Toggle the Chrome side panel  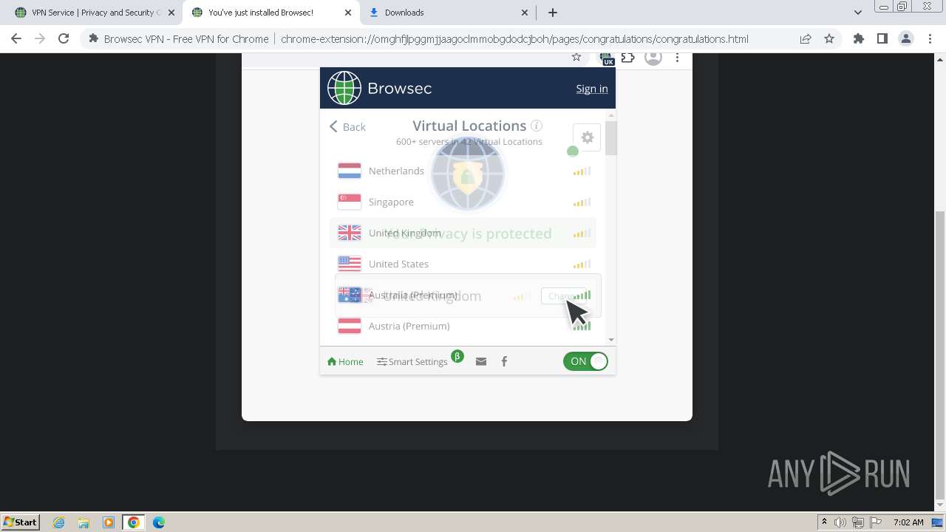[882, 39]
